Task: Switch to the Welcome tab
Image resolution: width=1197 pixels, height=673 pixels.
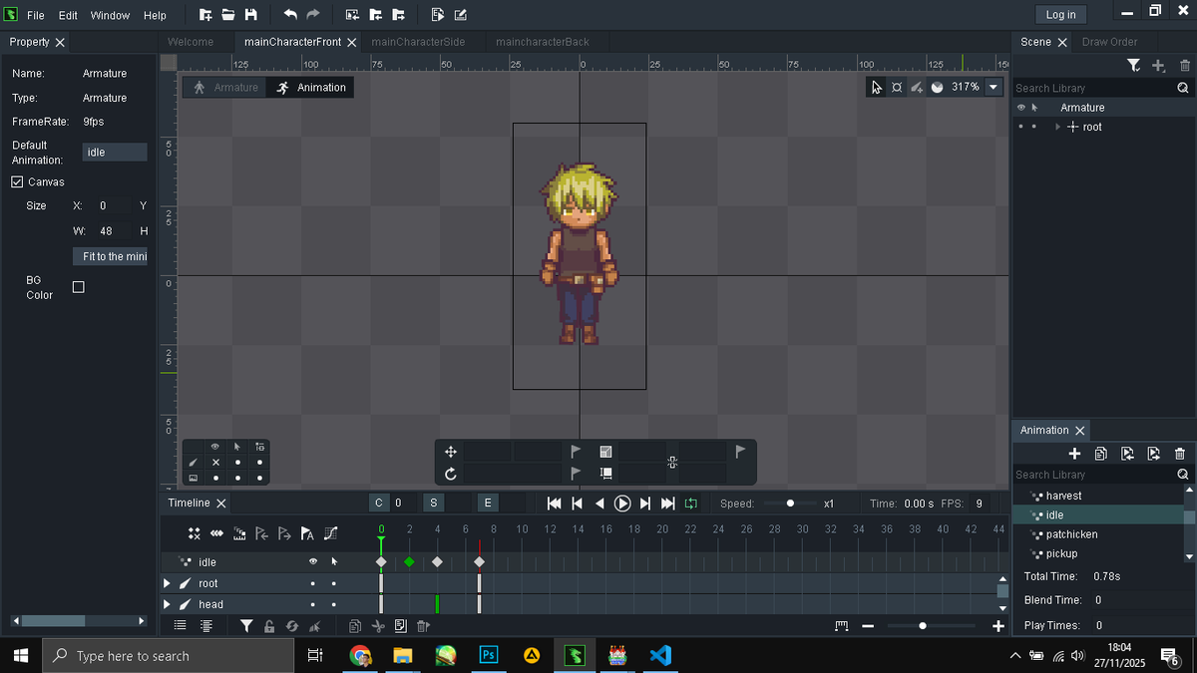Action: coord(191,42)
